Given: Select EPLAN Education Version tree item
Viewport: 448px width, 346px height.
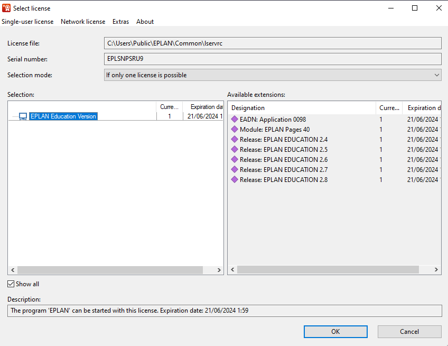Looking at the screenshot, I should click(63, 116).
